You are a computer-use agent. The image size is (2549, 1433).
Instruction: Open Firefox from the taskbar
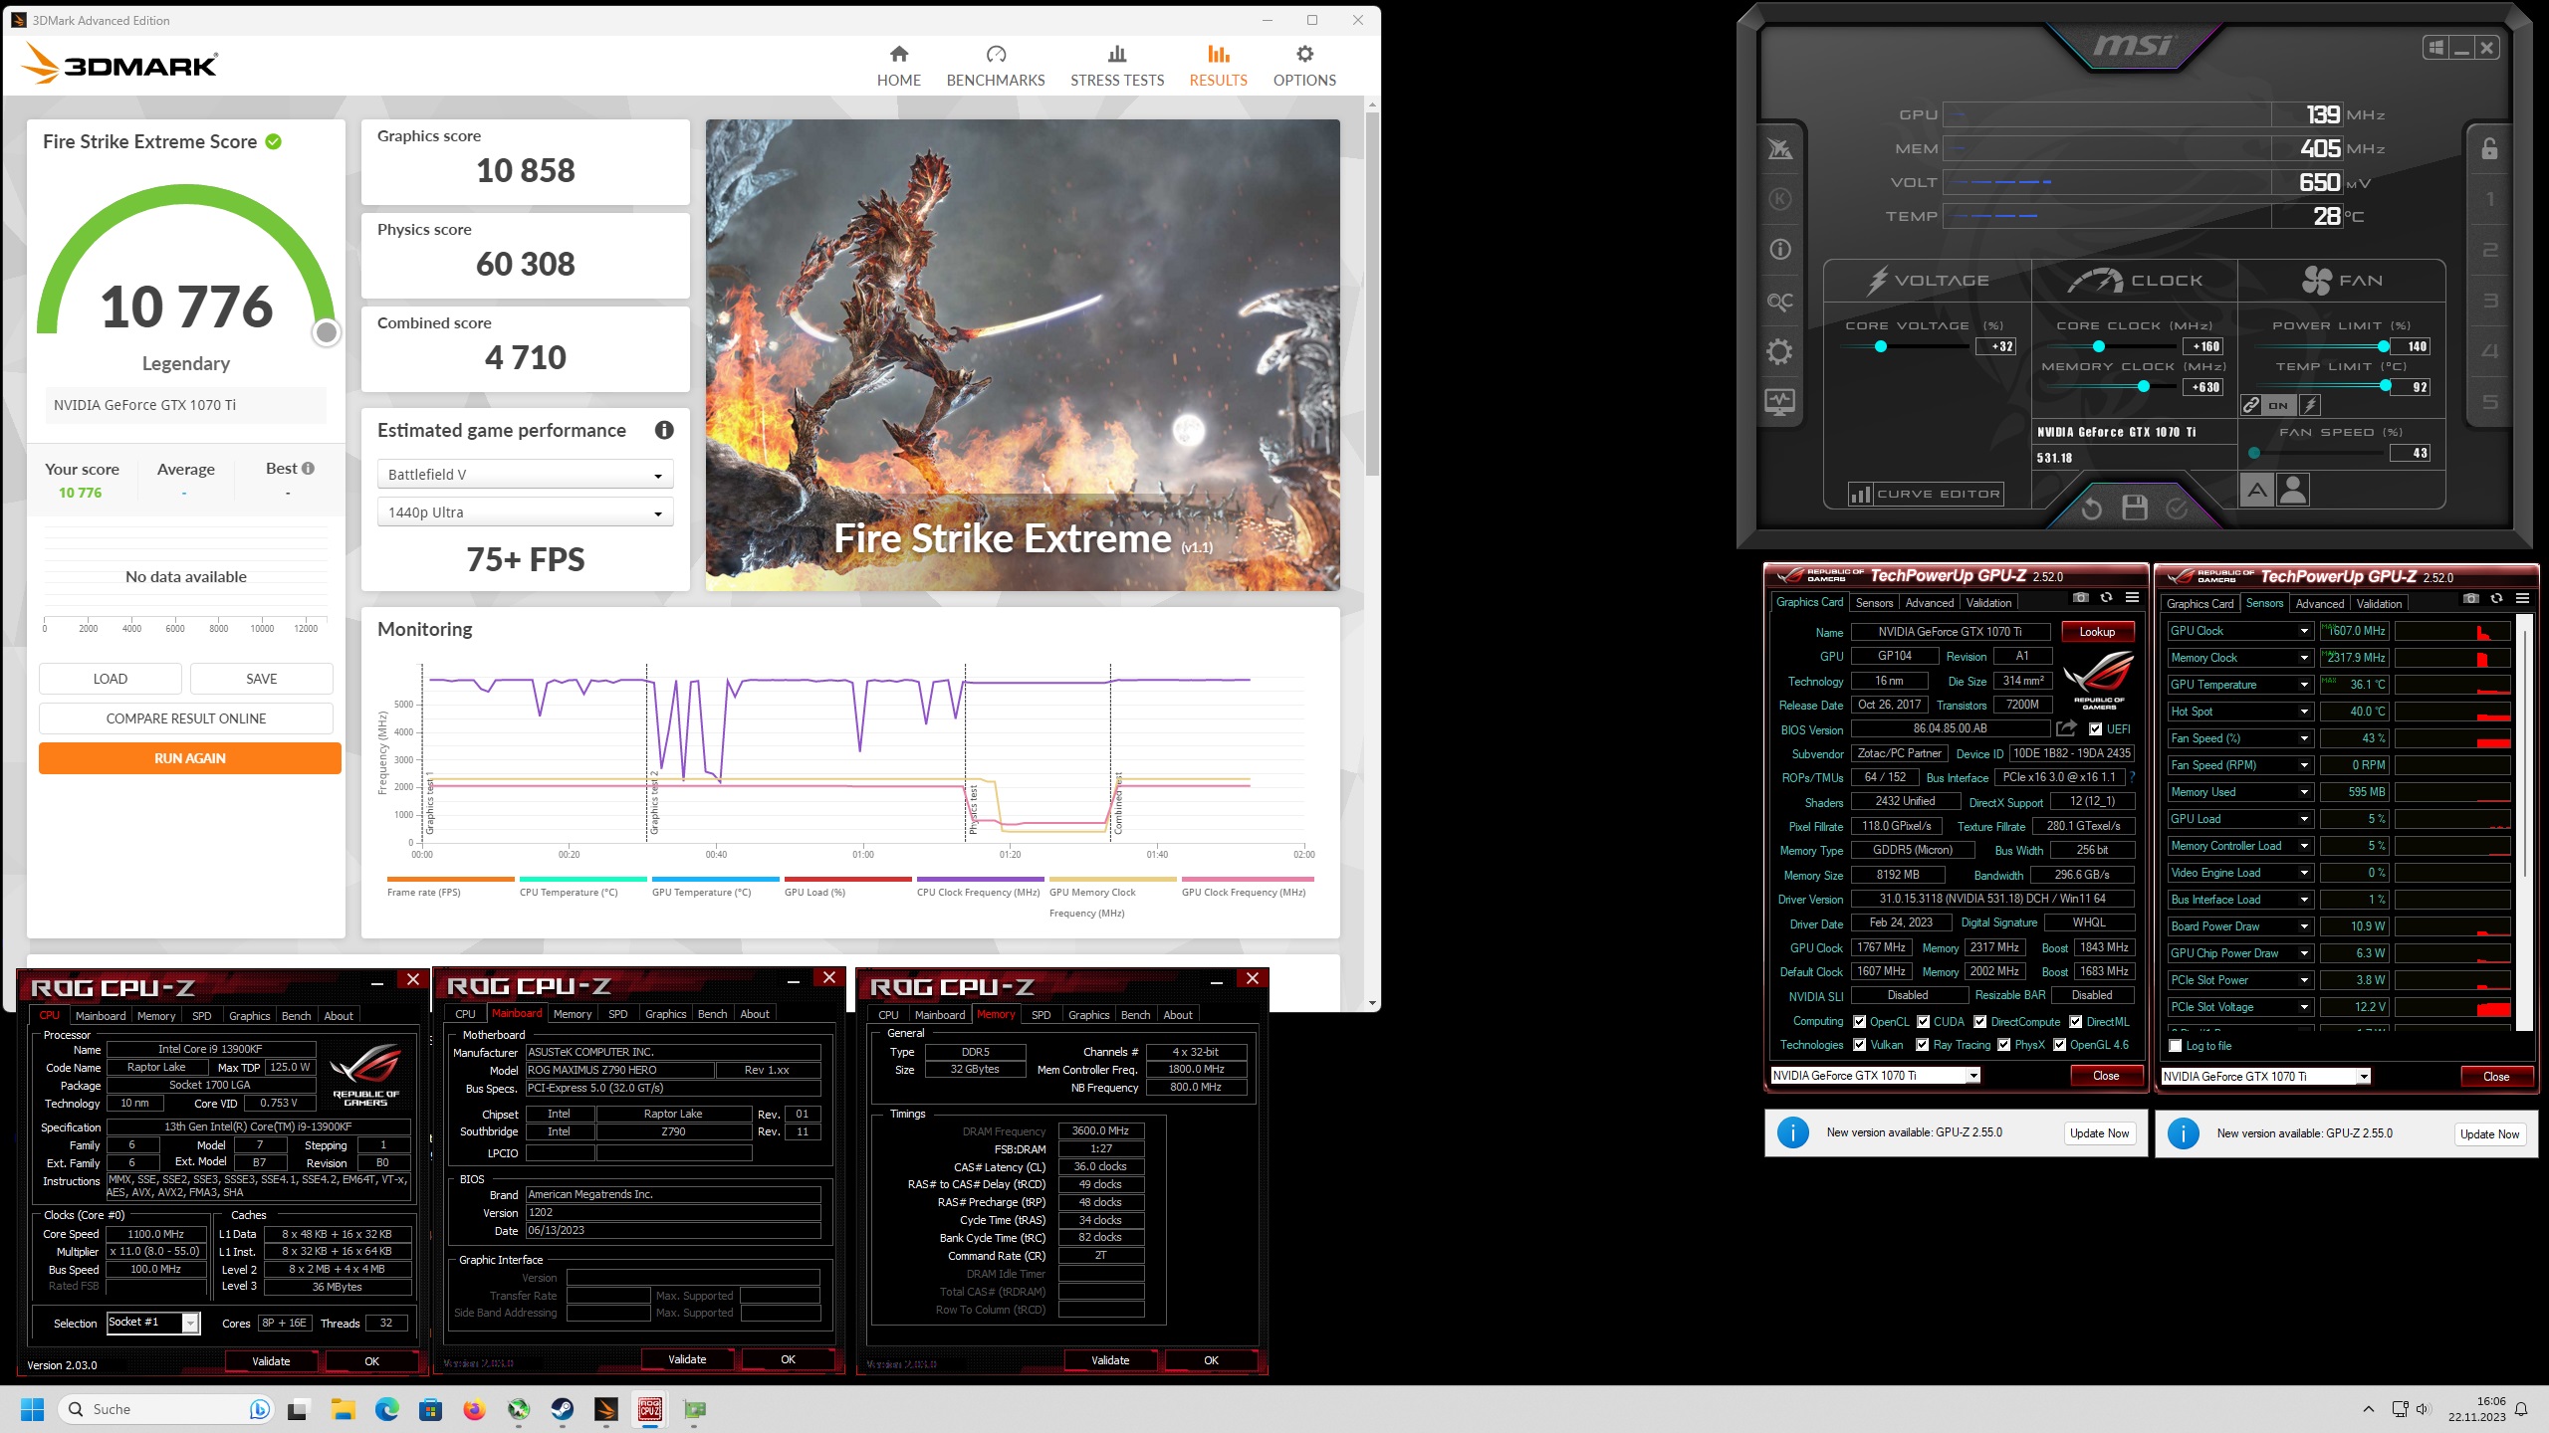tap(475, 1409)
